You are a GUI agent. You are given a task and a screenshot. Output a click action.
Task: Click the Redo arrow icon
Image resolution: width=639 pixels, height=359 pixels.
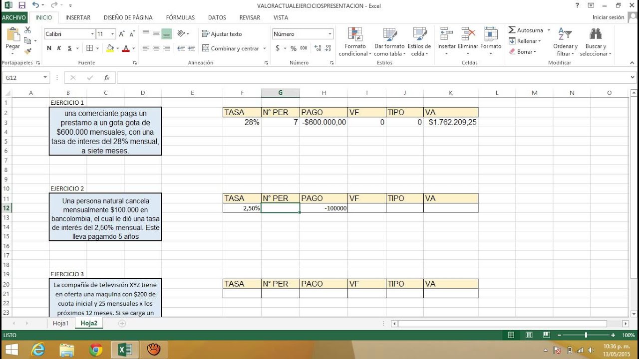tap(53, 5)
